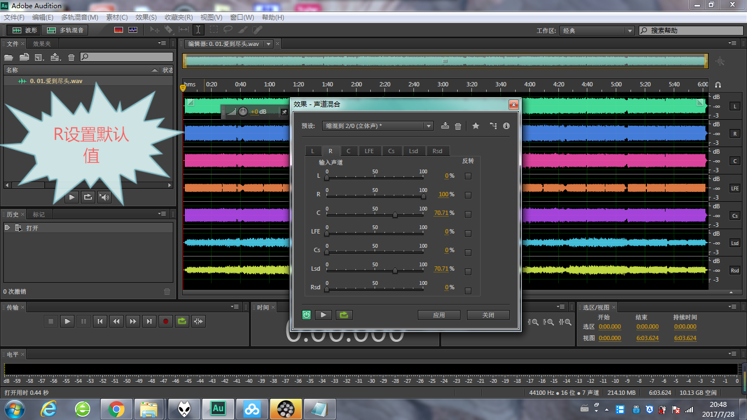Open editor file dropdown arrow
Viewport: 747px width, 420px height.
pyautogui.click(x=269, y=44)
